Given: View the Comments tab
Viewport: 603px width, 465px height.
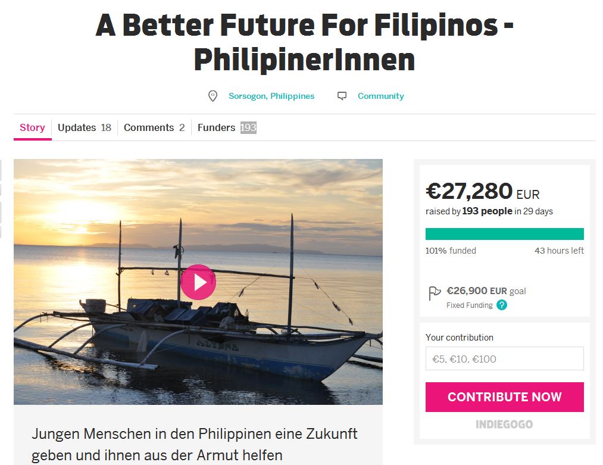Looking at the screenshot, I should [154, 127].
